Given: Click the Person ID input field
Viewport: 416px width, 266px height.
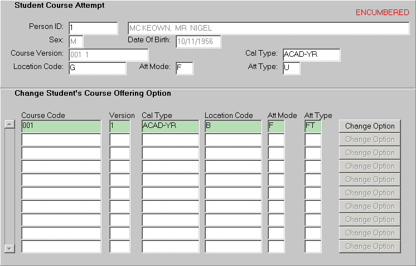Looking at the screenshot, I should click(x=93, y=28).
